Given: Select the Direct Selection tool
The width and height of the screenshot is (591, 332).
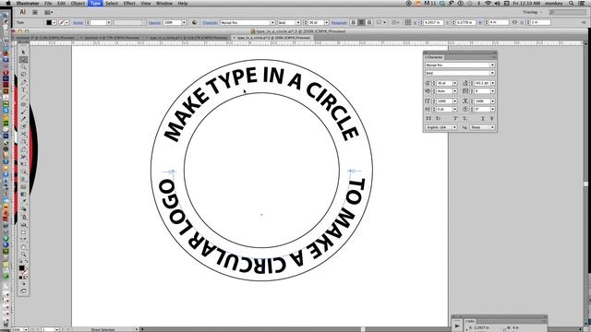Looking at the screenshot, I should tap(23, 60).
